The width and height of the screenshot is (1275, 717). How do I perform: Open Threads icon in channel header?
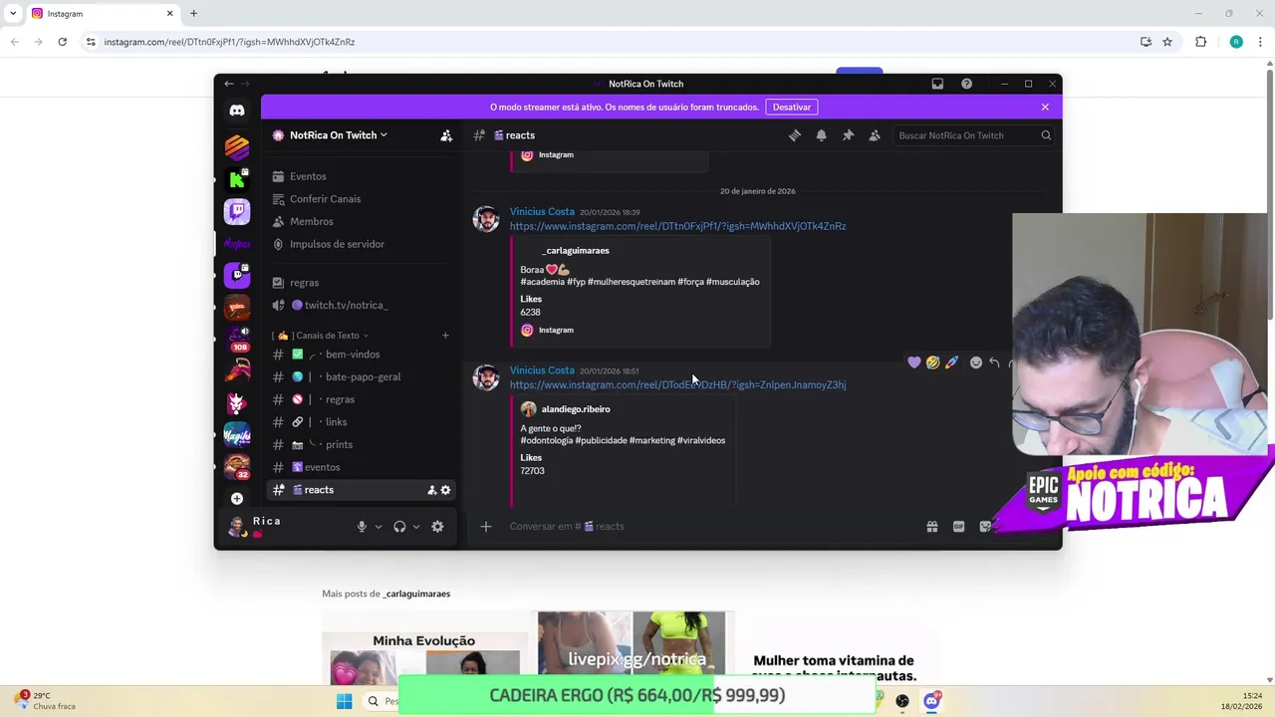[x=795, y=135]
